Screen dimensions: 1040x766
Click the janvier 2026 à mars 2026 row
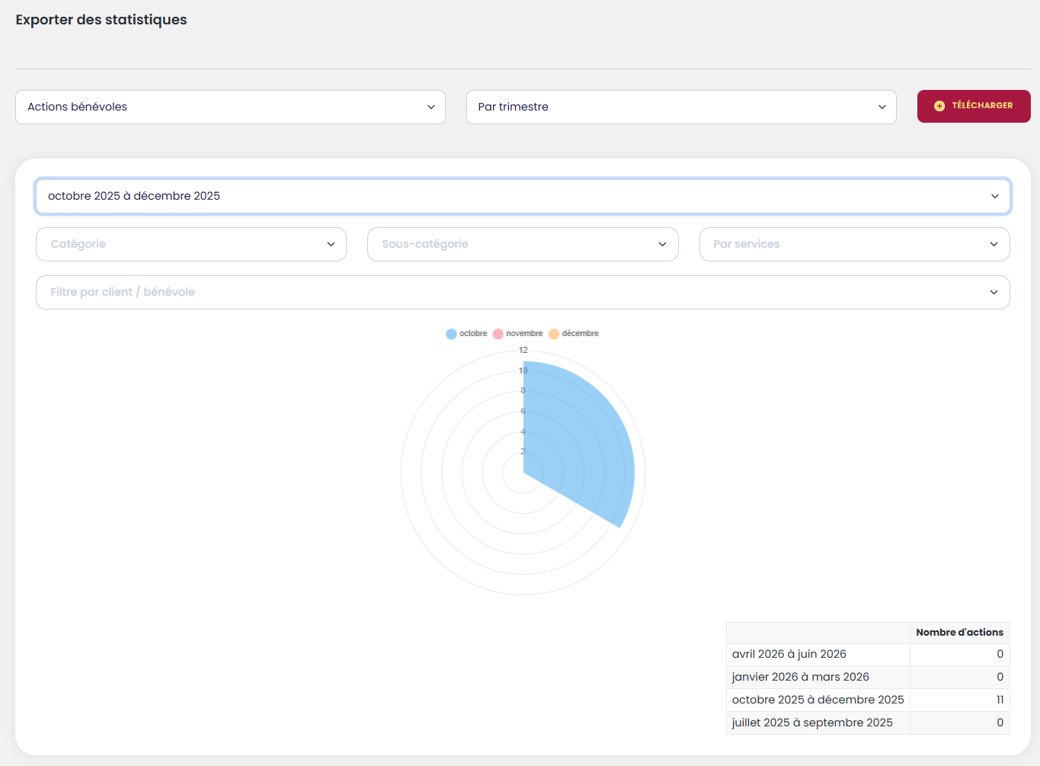[x=800, y=678]
